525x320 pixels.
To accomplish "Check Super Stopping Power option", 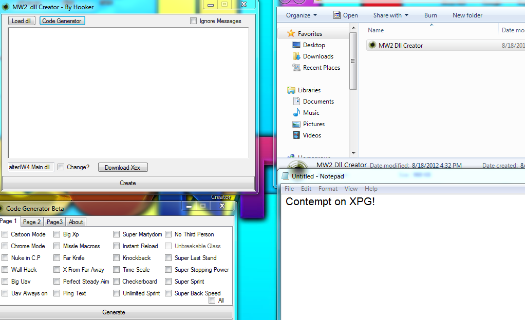I will point(168,270).
